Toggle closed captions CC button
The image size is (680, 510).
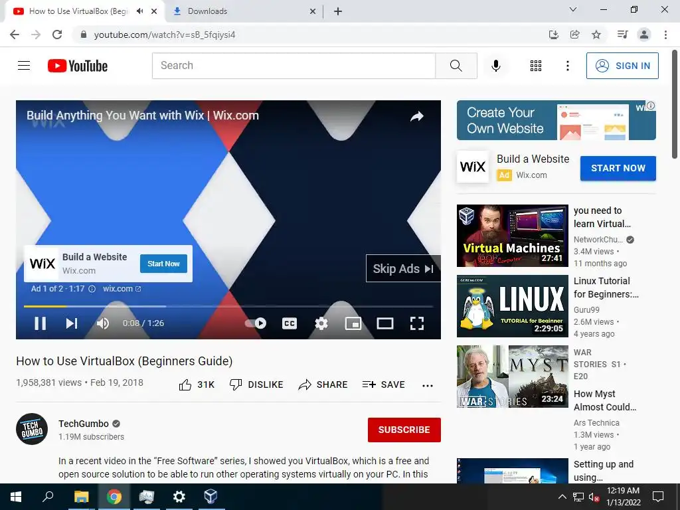[x=290, y=323]
